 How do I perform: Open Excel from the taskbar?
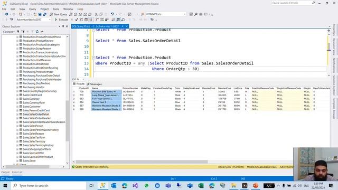point(201,185)
